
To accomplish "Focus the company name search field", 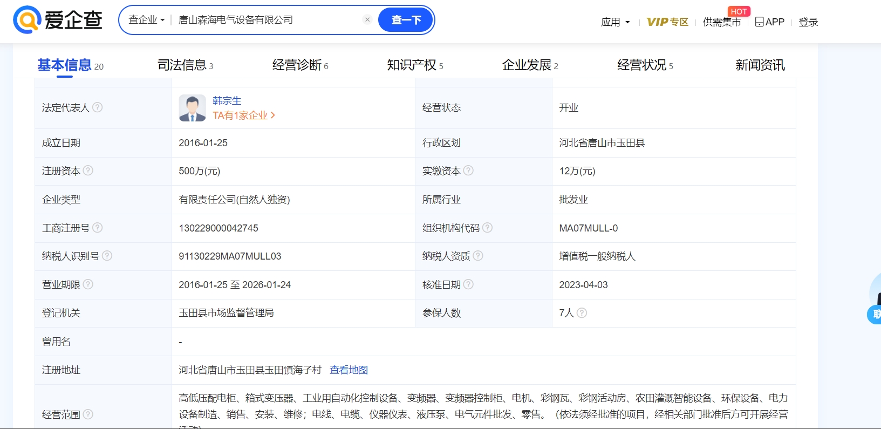I will pos(268,20).
